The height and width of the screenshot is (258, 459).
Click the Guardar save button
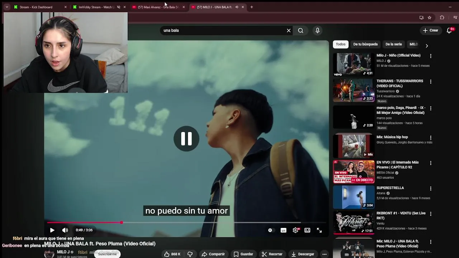(x=243, y=254)
